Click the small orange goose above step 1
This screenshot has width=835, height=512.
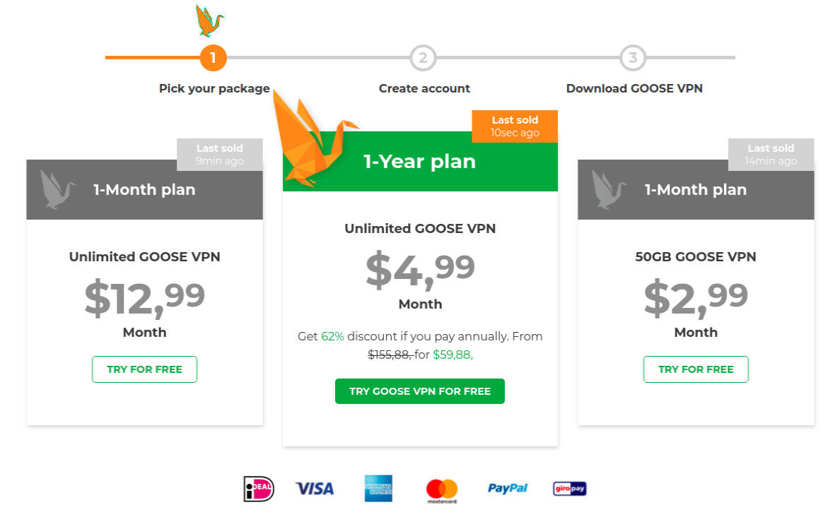(x=209, y=21)
